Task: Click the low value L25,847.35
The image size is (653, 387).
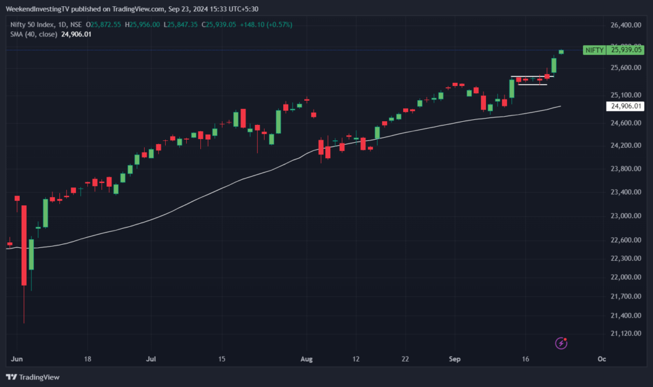Action: click(x=180, y=25)
